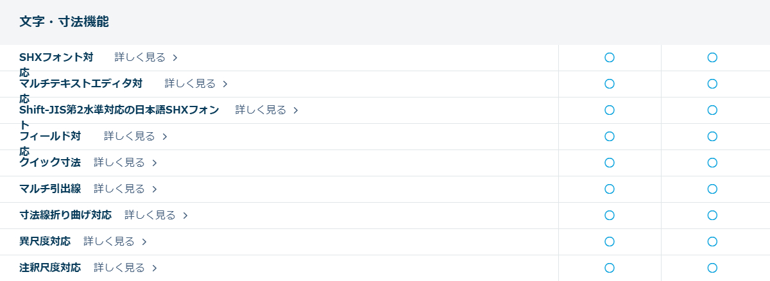
Task: Click the 文字・寸法機能 section heading
Action: pyautogui.click(x=64, y=22)
